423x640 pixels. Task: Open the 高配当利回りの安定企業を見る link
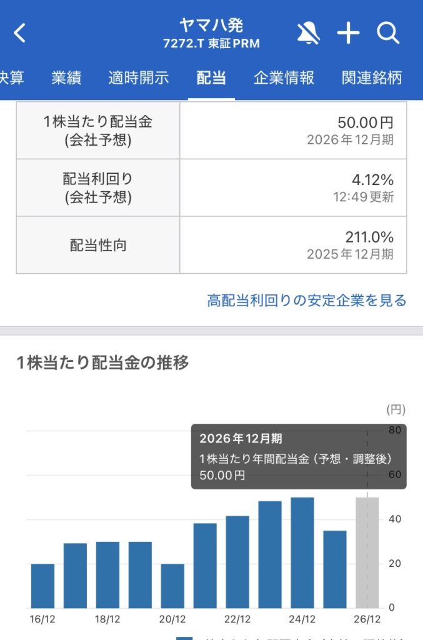tap(307, 301)
